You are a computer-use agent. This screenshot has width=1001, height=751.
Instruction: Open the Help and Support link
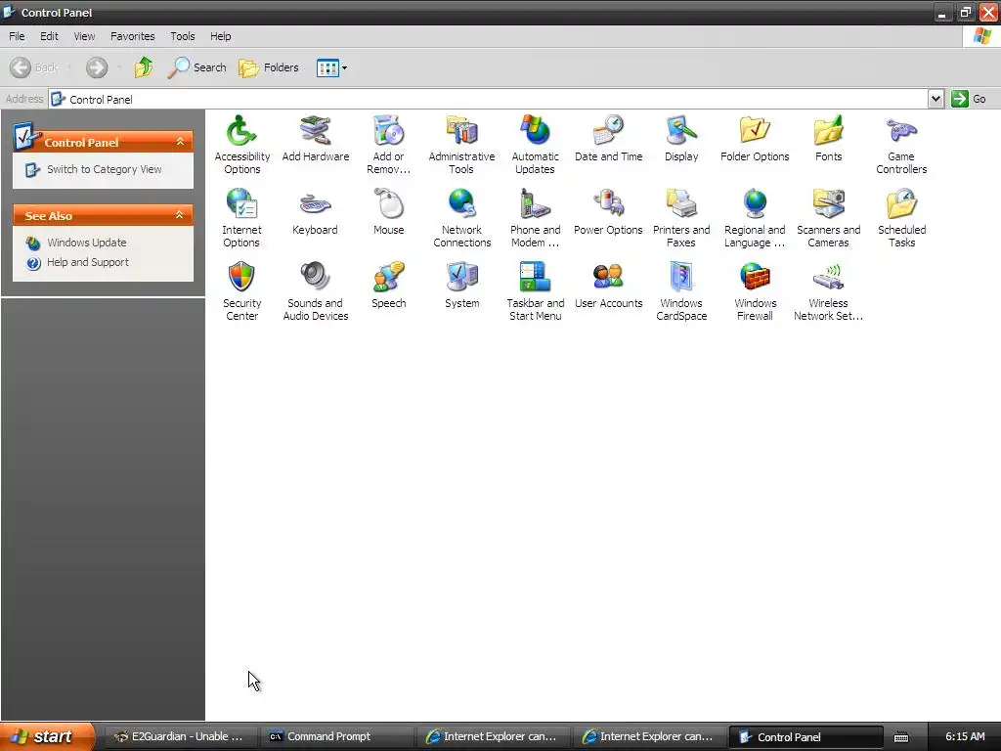click(x=87, y=262)
